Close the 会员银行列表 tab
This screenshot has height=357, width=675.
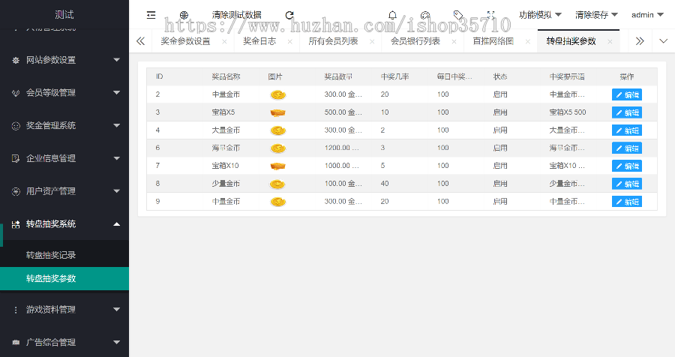(454, 41)
